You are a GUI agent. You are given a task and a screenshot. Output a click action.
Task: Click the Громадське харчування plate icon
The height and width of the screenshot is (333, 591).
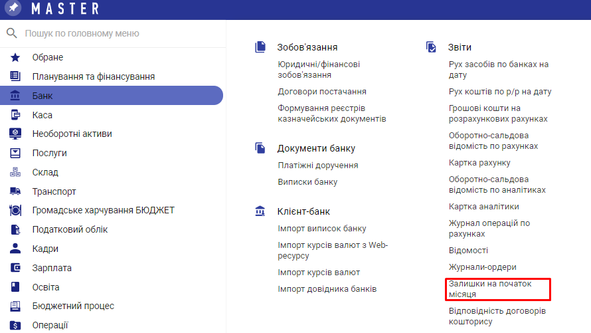pyautogui.click(x=15, y=211)
